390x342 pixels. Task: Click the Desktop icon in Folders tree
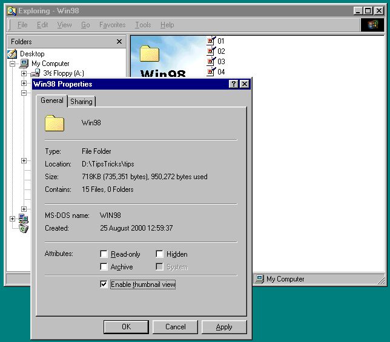pos(12,54)
